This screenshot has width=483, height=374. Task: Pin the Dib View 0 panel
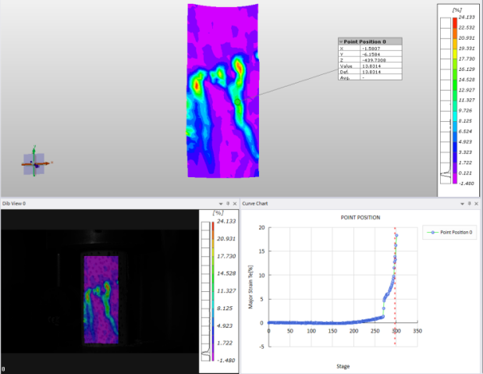point(228,203)
